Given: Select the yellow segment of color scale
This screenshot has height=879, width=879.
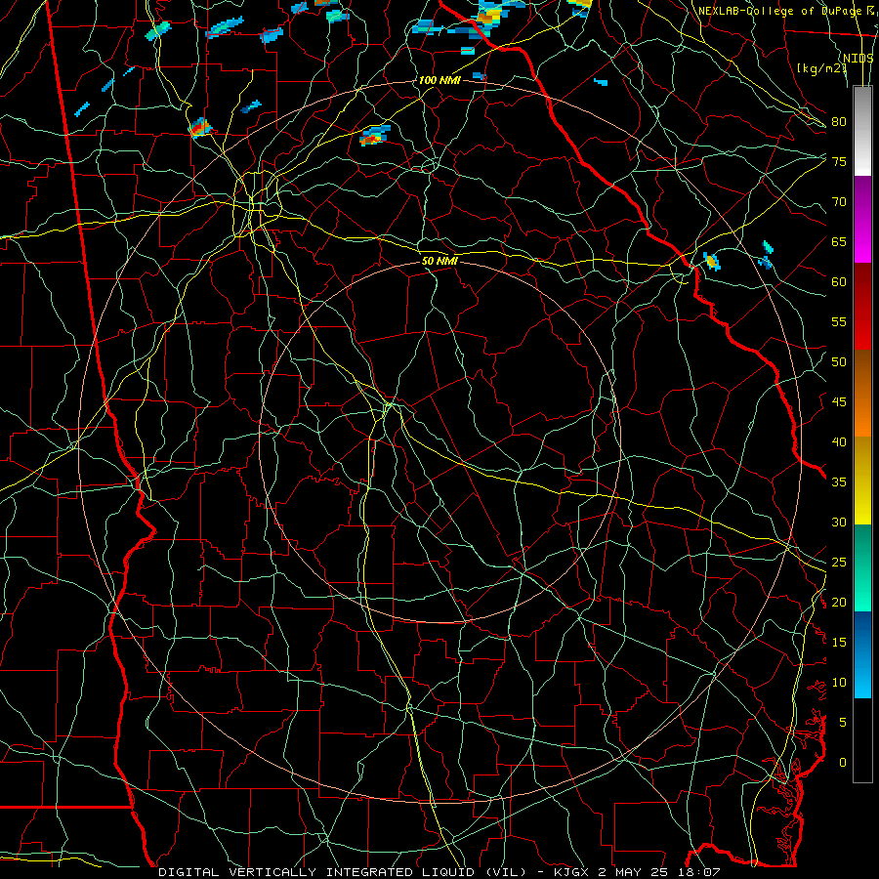Looking at the screenshot, I should (862, 481).
